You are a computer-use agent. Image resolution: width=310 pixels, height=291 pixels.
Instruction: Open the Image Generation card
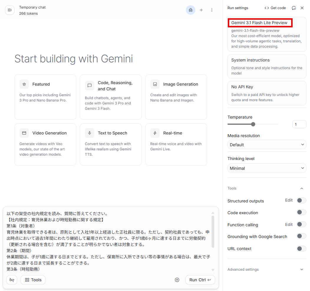click(x=176, y=97)
